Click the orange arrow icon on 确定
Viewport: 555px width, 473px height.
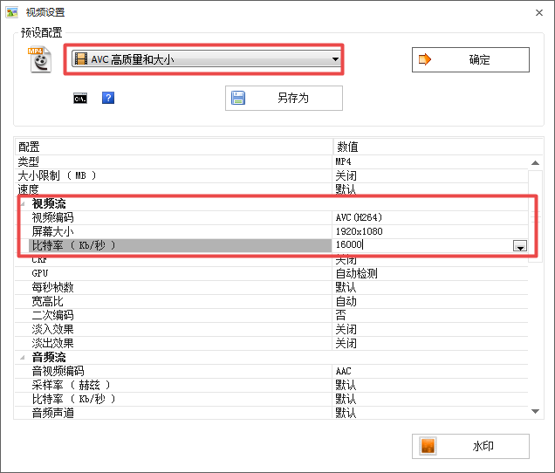426,59
